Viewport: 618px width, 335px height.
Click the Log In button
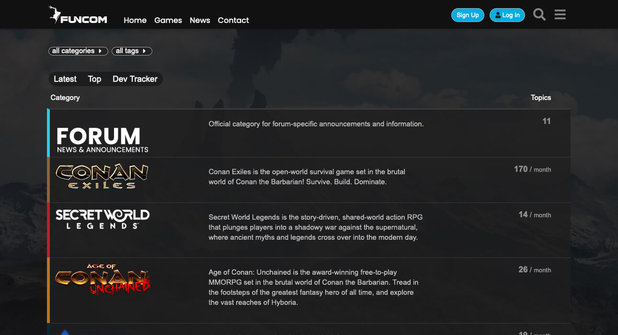pyautogui.click(x=507, y=15)
